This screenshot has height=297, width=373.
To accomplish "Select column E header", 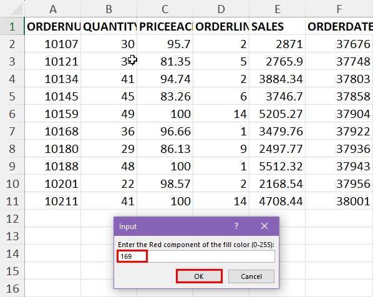I will click(278, 9).
